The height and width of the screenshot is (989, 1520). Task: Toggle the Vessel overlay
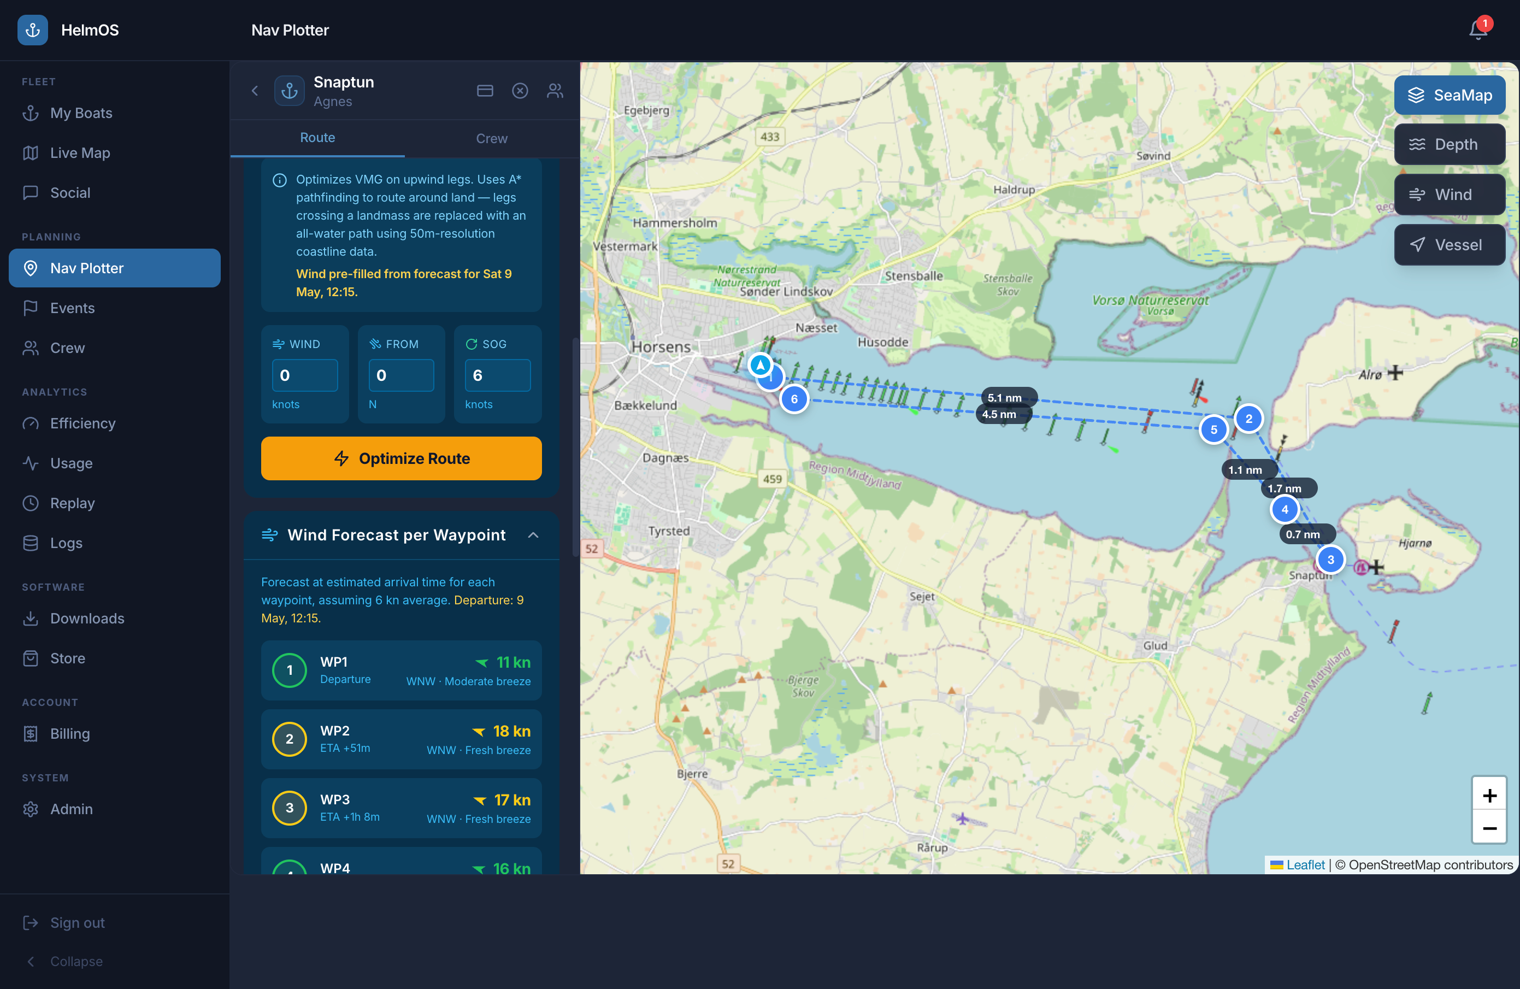(1449, 245)
